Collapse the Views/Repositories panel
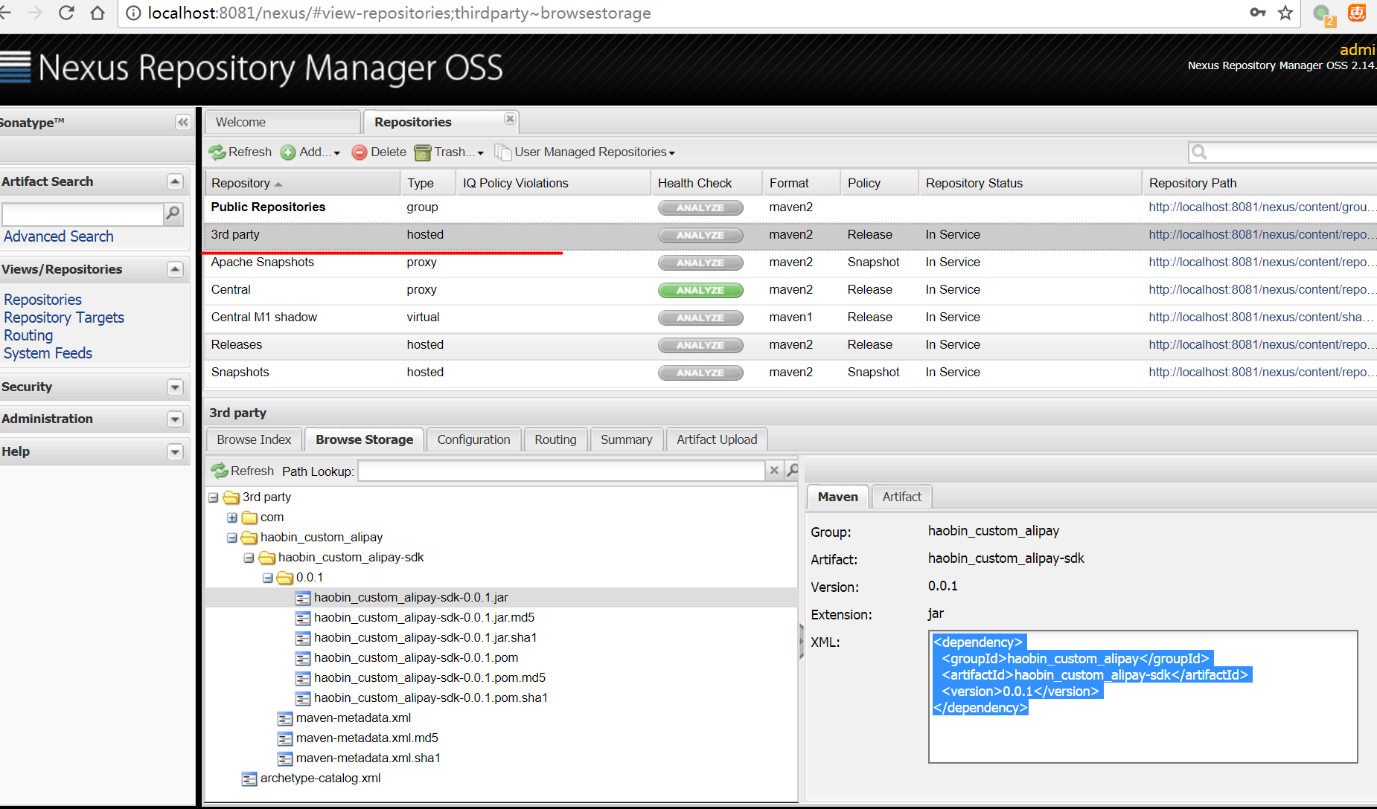 click(x=175, y=269)
